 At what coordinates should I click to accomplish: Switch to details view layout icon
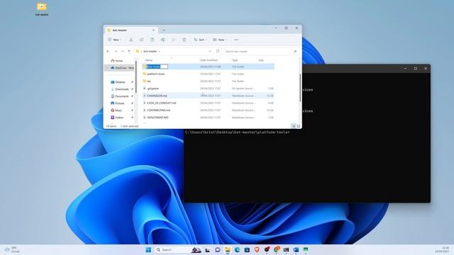coord(294,126)
